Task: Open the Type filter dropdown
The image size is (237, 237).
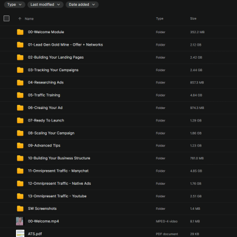Action: pyautogui.click(x=14, y=5)
